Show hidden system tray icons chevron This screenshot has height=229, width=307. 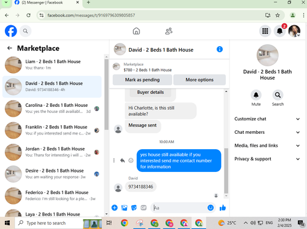[x=246, y=223]
